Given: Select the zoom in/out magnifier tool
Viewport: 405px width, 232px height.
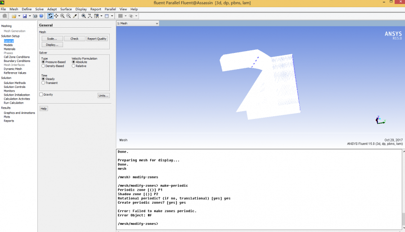Looking at the screenshot, I should [62, 16].
